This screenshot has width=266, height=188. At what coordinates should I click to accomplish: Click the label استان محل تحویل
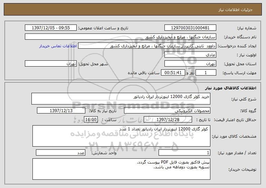pos(240,64)
